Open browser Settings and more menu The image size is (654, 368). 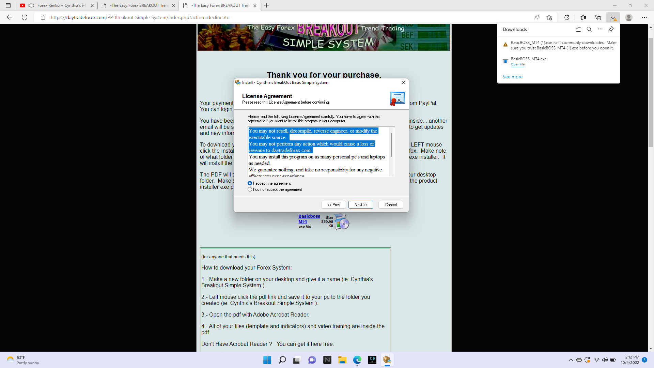644,17
